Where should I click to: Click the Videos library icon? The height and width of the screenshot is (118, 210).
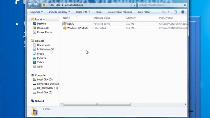pyautogui.click(x=34, y=62)
